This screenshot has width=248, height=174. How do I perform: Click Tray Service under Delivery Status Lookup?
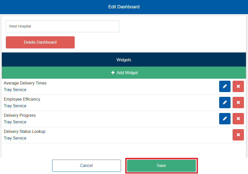15,138
